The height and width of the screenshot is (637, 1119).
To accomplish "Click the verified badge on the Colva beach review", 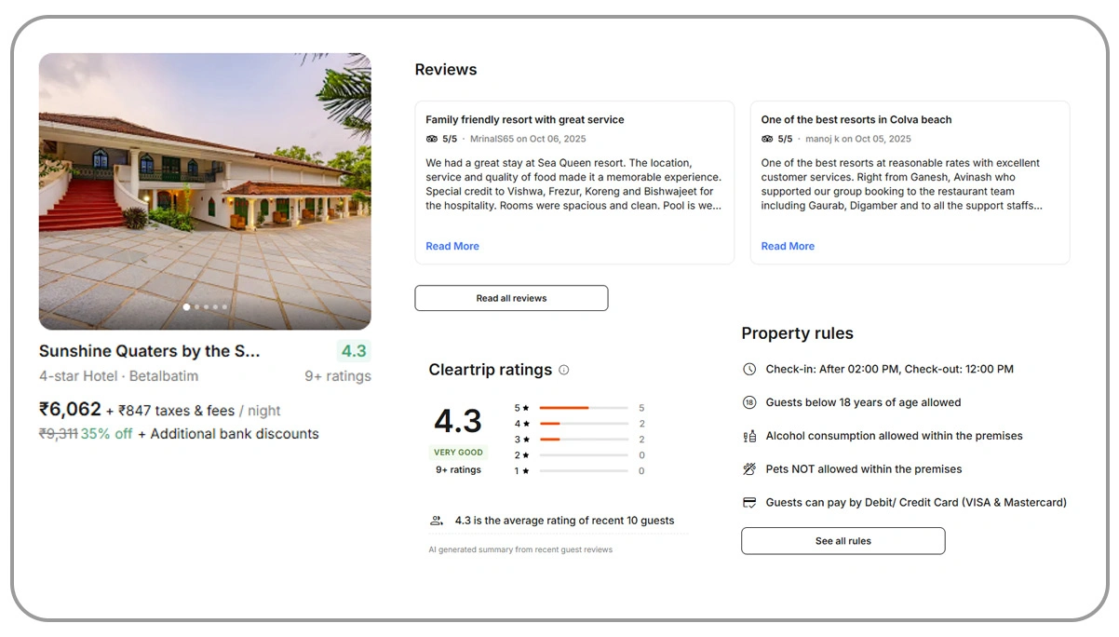I will 765,138.
